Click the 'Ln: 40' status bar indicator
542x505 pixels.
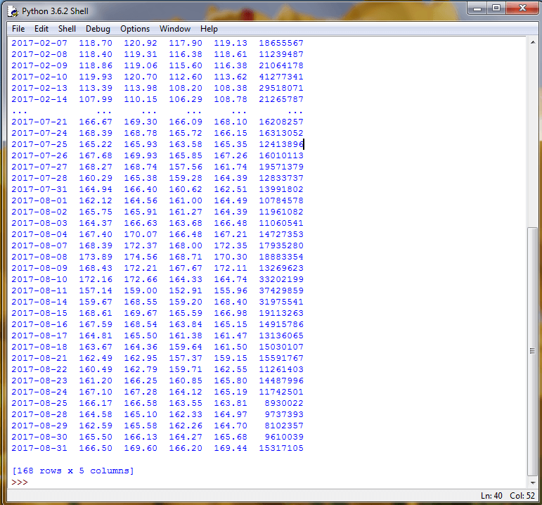493,496
